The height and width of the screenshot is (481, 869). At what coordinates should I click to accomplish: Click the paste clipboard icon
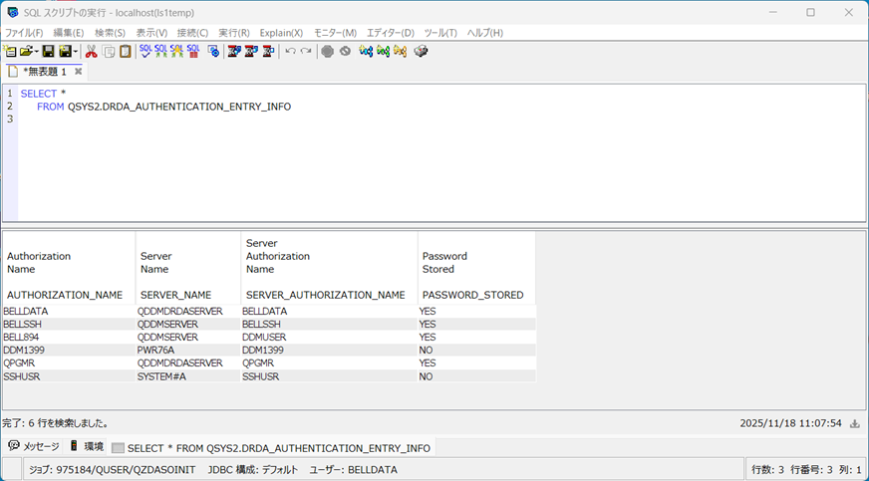[x=125, y=51]
